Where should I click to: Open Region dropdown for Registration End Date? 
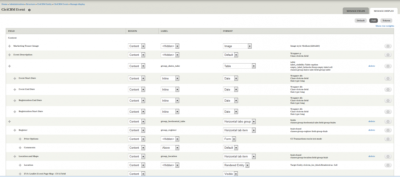137,100
